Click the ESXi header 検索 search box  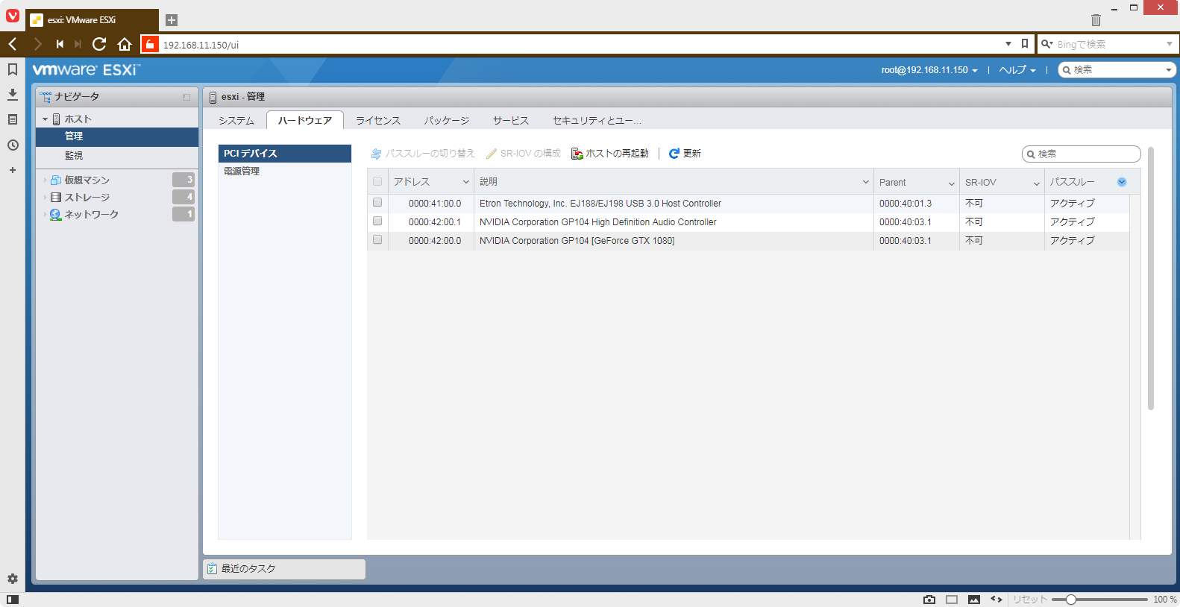click(x=1117, y=70)
